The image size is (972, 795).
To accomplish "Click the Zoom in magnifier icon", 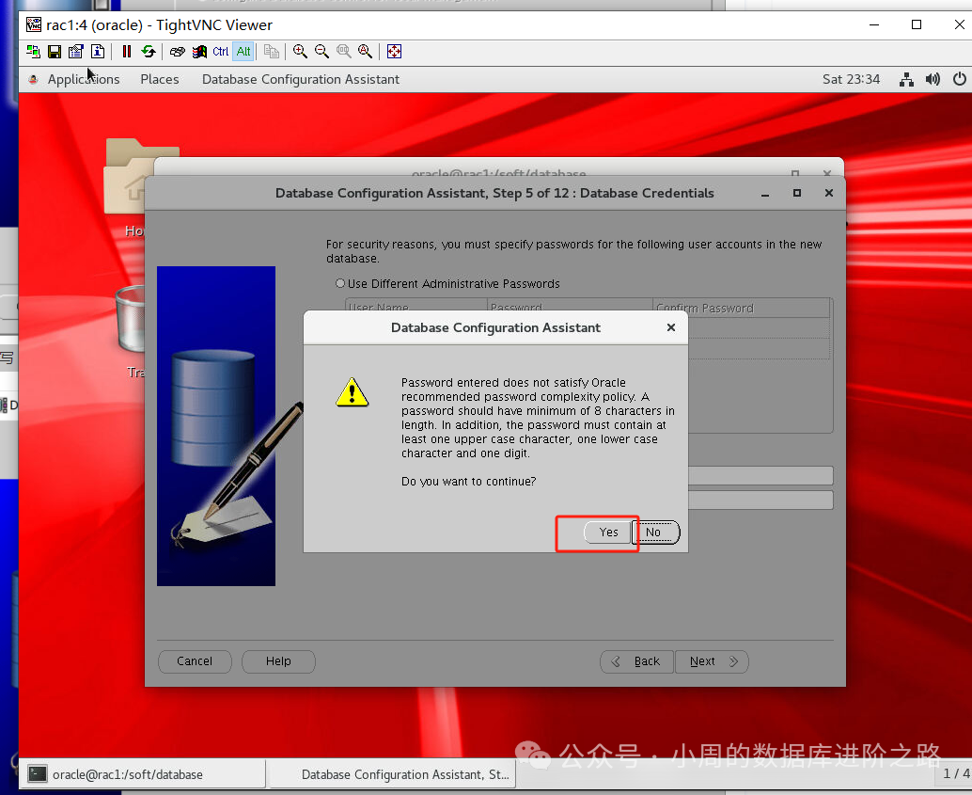I will (300, 52).
